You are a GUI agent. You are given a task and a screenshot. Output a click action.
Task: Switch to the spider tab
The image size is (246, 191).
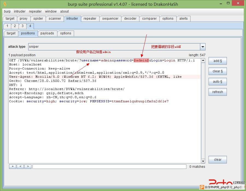click(x=38, y=19)
